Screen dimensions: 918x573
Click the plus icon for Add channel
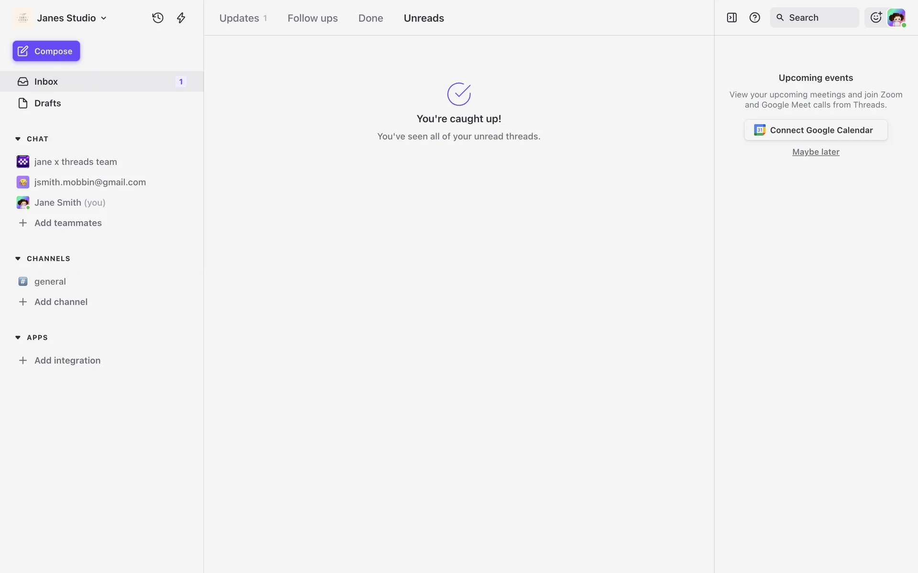pos(22,302)
